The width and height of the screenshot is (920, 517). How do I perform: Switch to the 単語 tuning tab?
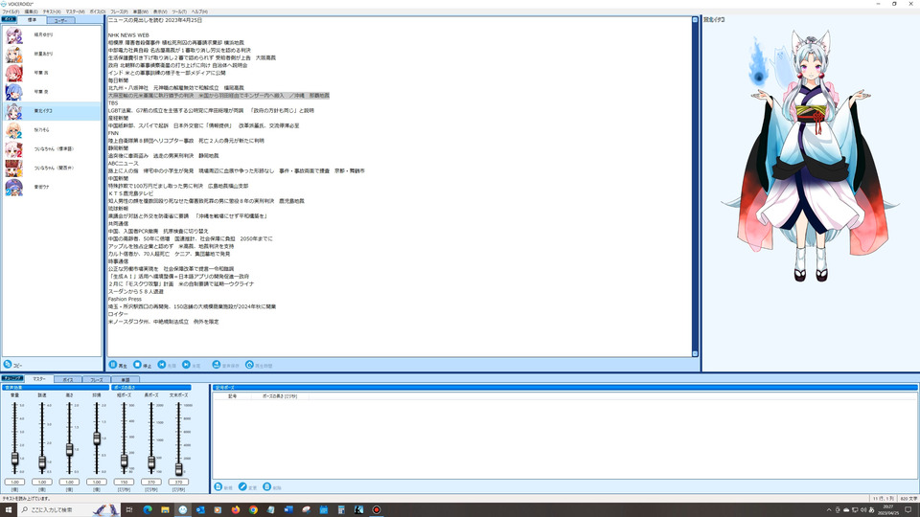pos(125,380)
